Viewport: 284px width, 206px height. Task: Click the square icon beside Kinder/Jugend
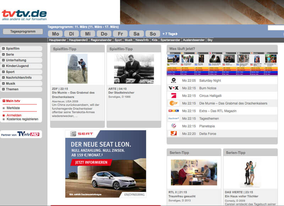(3, 66)
